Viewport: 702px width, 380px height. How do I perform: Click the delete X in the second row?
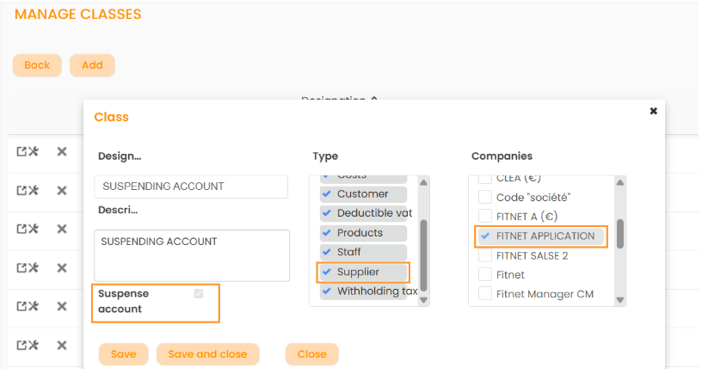pyautogui.click(x=62, y=190)
